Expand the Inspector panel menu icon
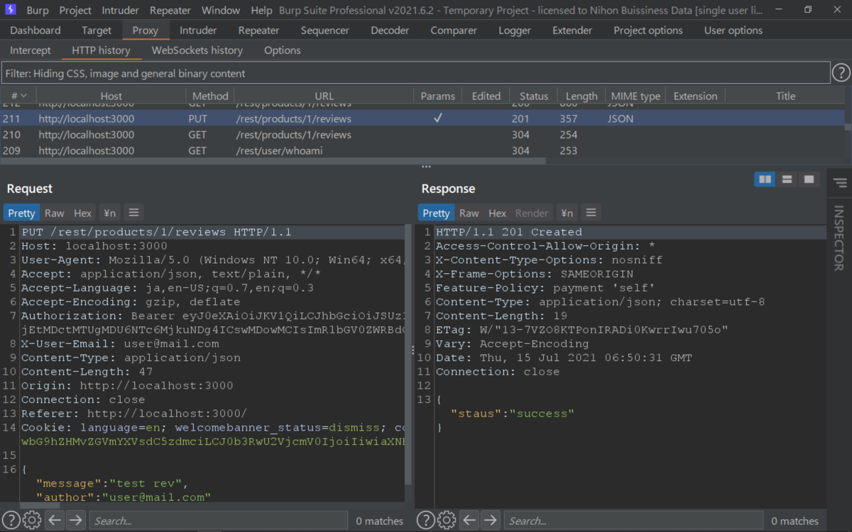 [x=840, y=184]
